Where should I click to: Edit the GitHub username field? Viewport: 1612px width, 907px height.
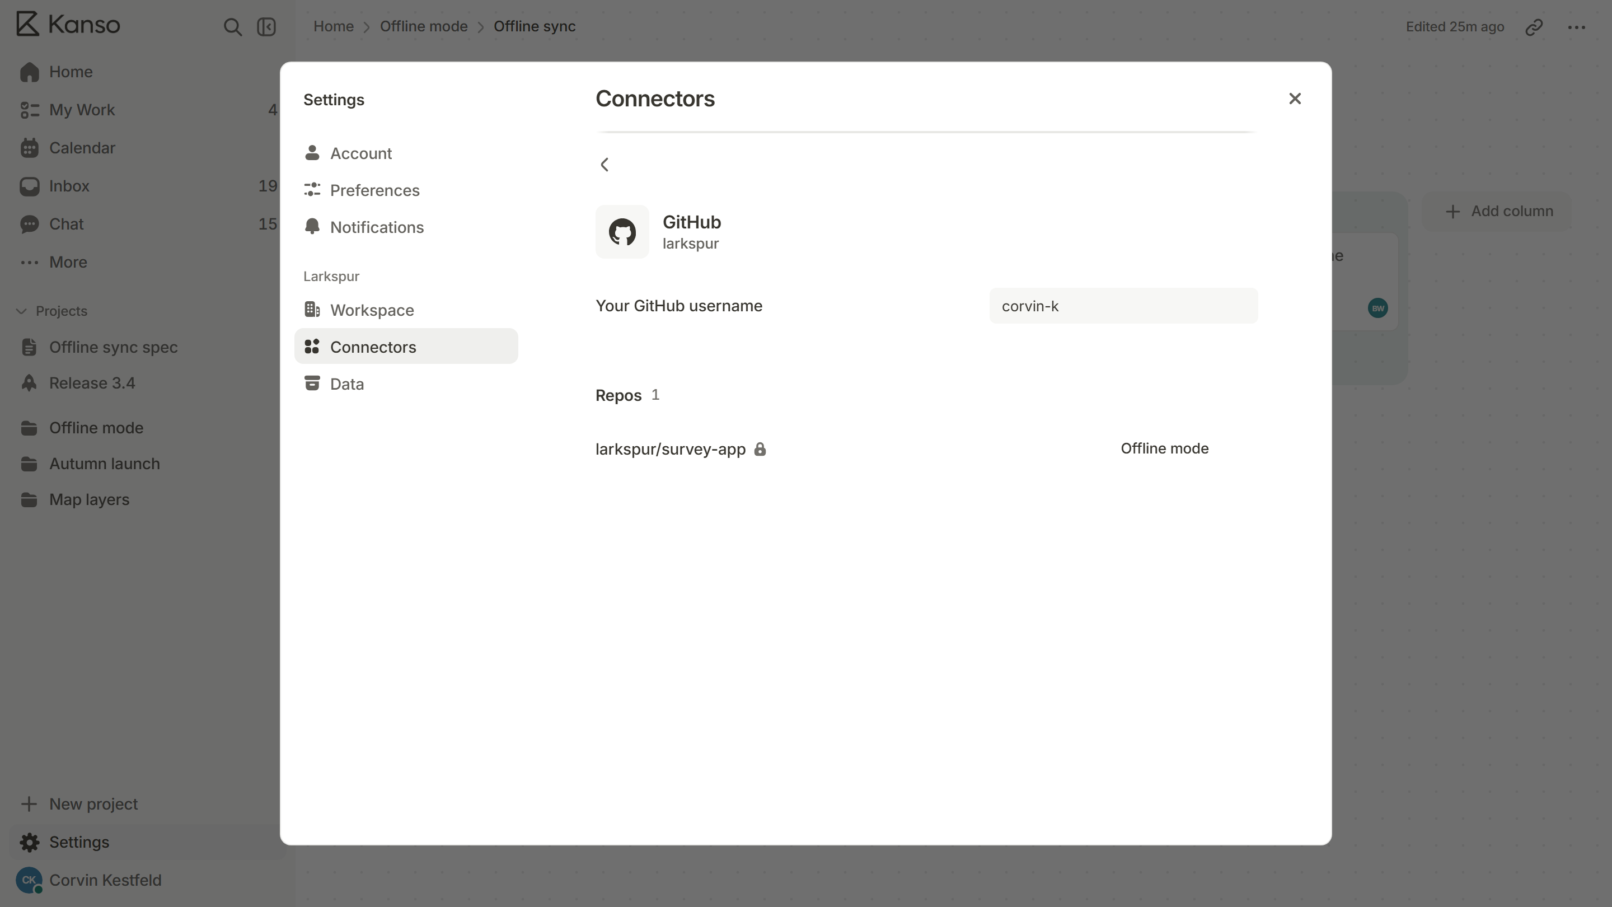pos(1123,306)
